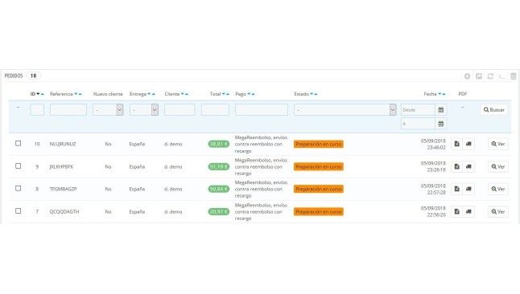
Task: Open invoice PDF for order QCQQDAGTH
Action: click(456, 211)
